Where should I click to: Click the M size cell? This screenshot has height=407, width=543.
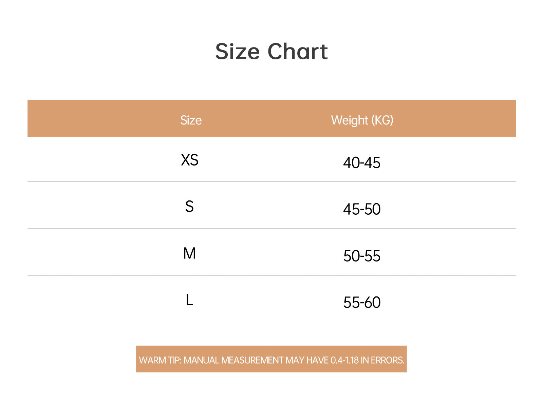[x=189, y=253]
